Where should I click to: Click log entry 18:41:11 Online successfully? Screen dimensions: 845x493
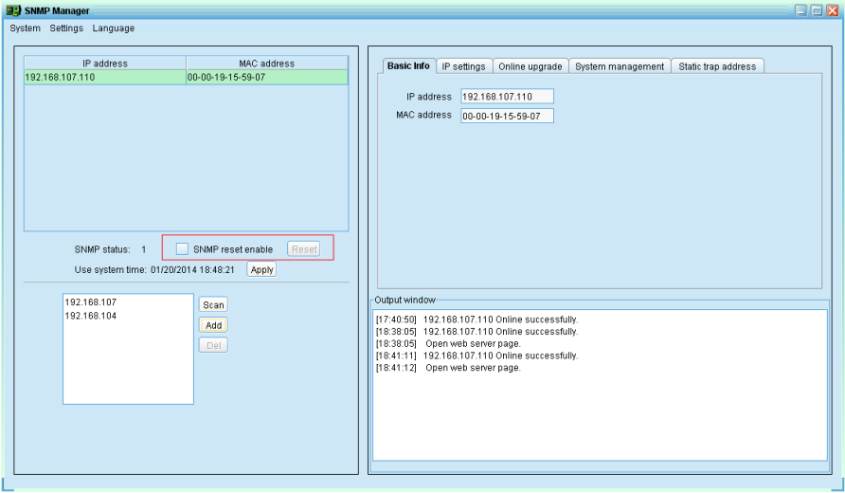click(x=476, y=356)
